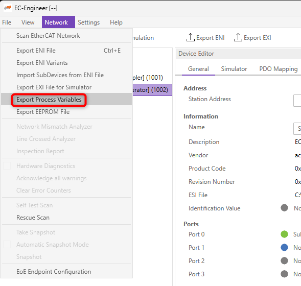301x286 pixels.
Task: Click the blue Port 1 status indicator
Action: [x=284, y=248]
